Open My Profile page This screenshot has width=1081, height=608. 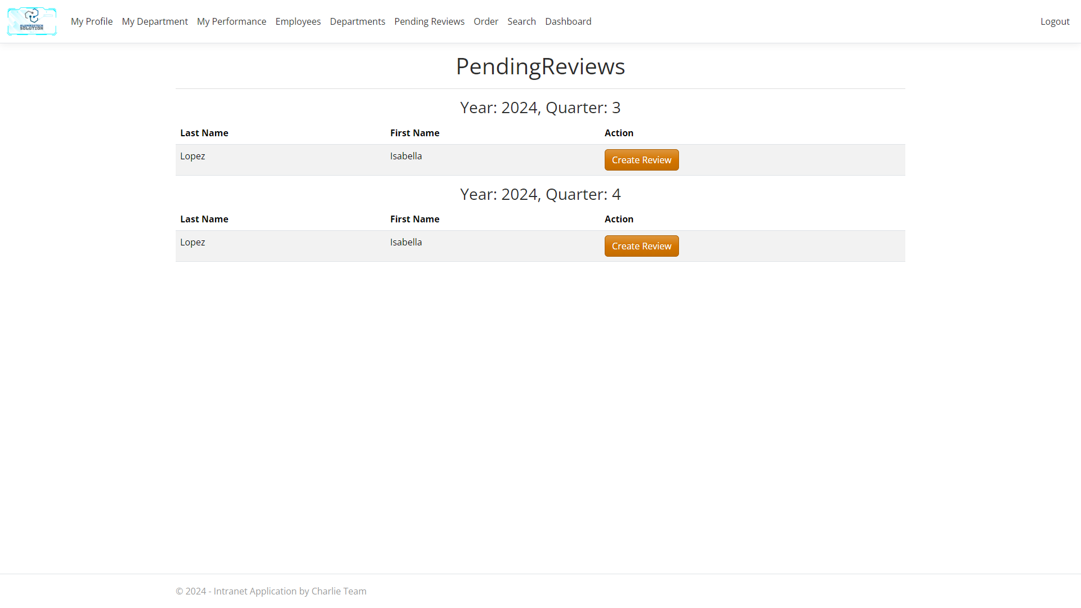point(92,21)
